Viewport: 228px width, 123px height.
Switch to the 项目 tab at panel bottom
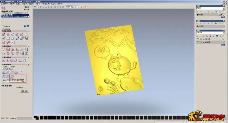[3, 118]
